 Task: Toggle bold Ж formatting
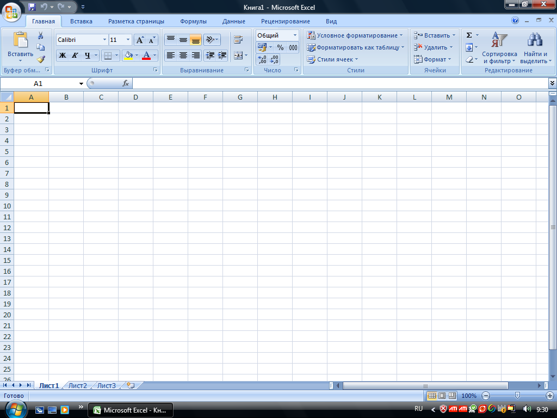[x=63, y=55]
